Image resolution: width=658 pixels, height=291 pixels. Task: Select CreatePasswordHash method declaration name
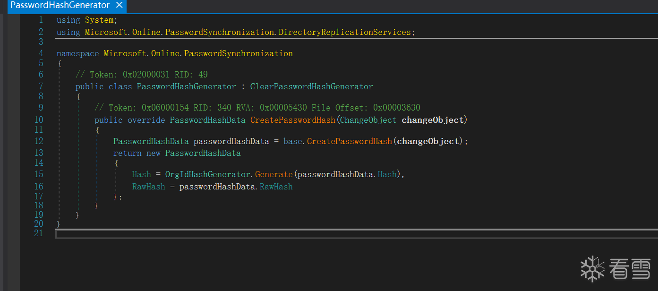292,120
